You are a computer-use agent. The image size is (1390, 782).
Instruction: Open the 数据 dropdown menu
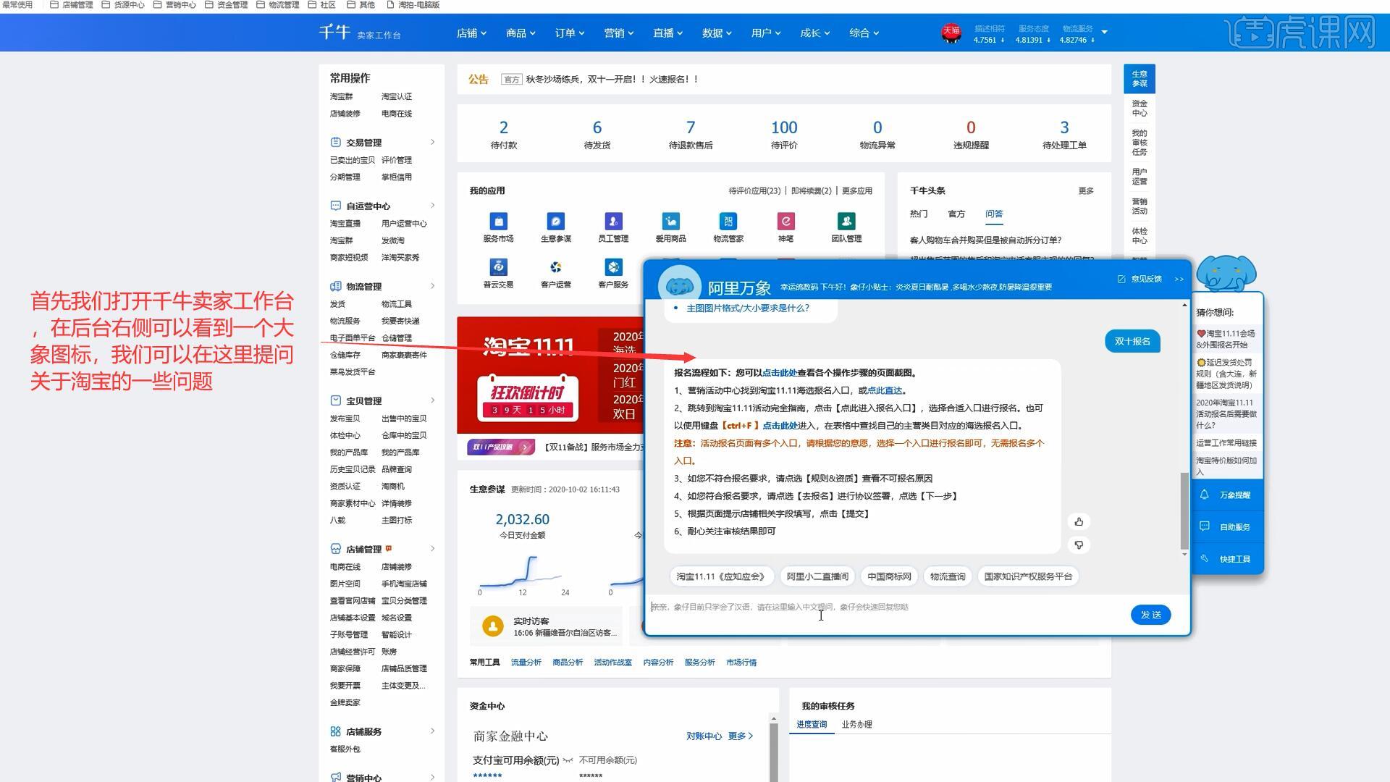coord(717,33)
